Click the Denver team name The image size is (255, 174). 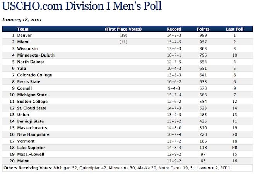click(25, 35)
